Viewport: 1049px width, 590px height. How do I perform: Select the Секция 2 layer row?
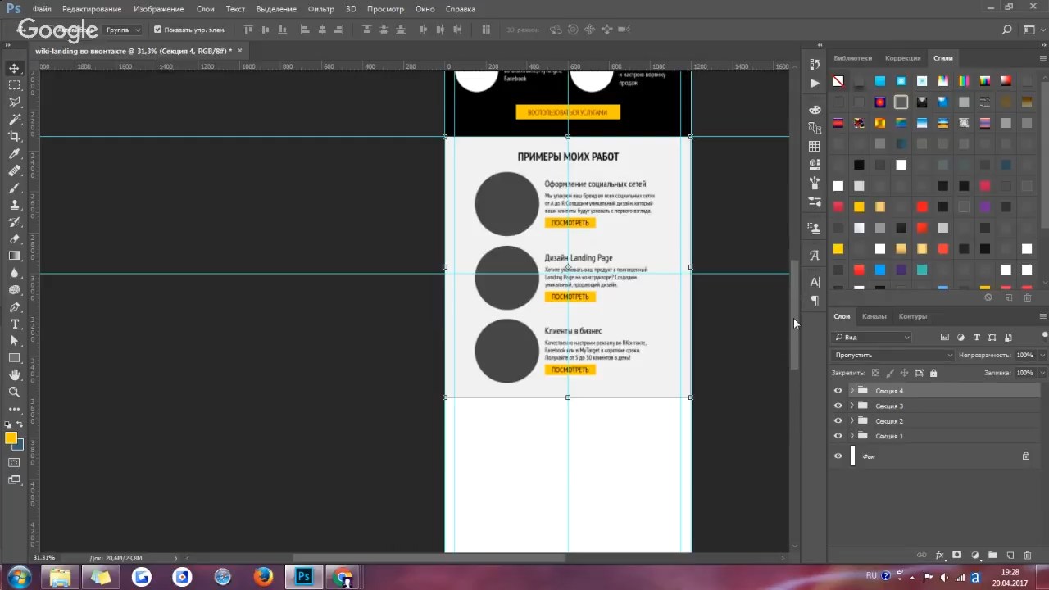937,420
